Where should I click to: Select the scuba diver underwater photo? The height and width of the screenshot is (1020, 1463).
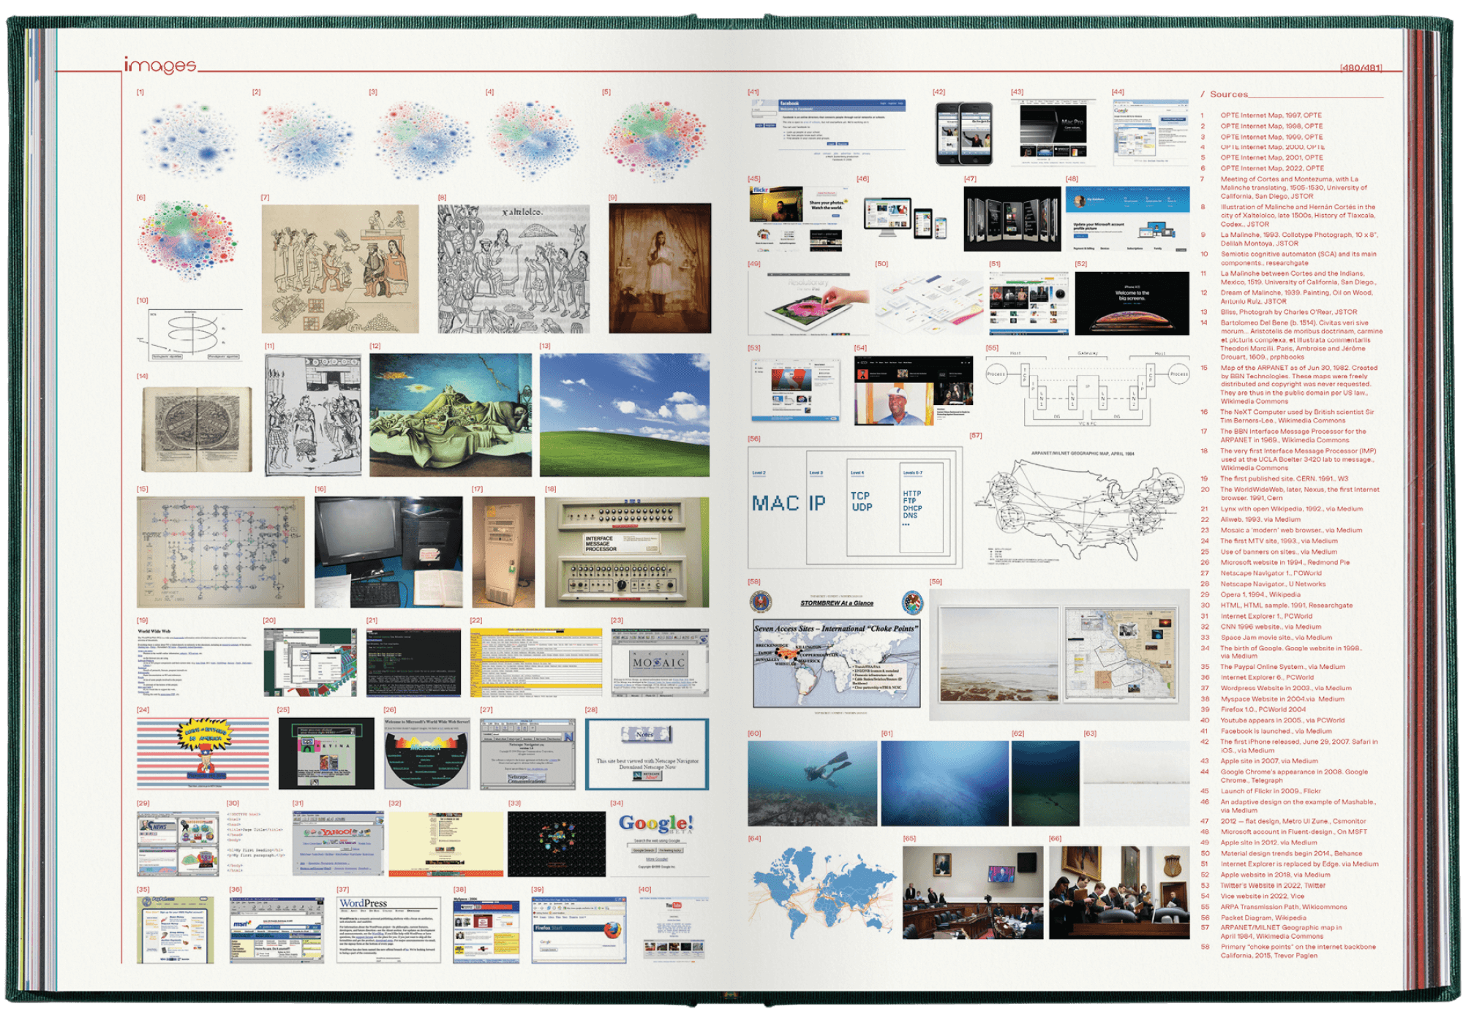(812, 783)
